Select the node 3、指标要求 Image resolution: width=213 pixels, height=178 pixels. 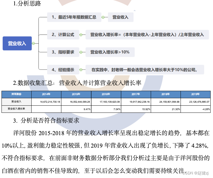pyautogui.click(x=63, y=52)
